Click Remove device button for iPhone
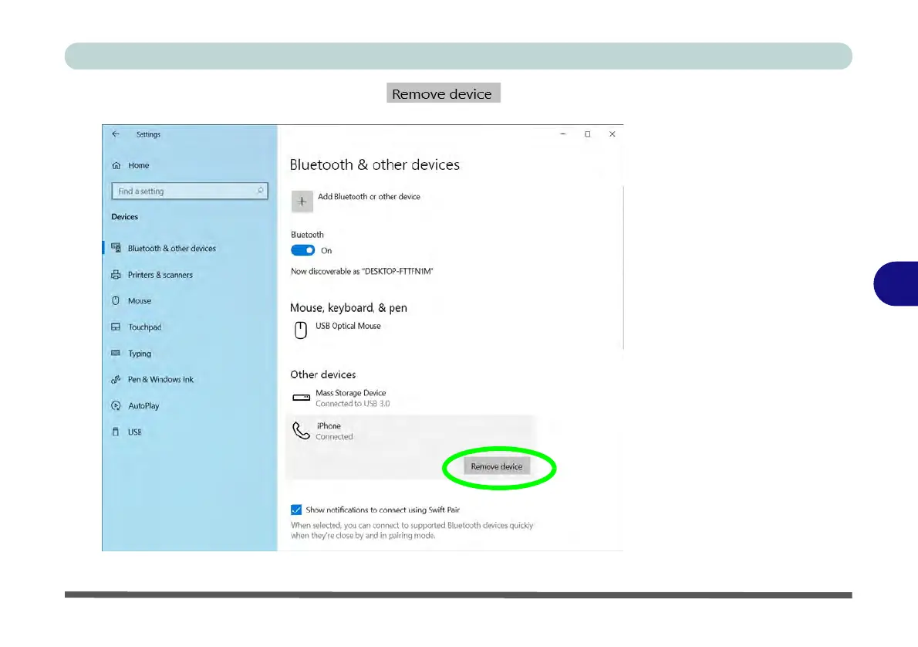The width and height of the screenshot is (918, 647). (497, 466)
